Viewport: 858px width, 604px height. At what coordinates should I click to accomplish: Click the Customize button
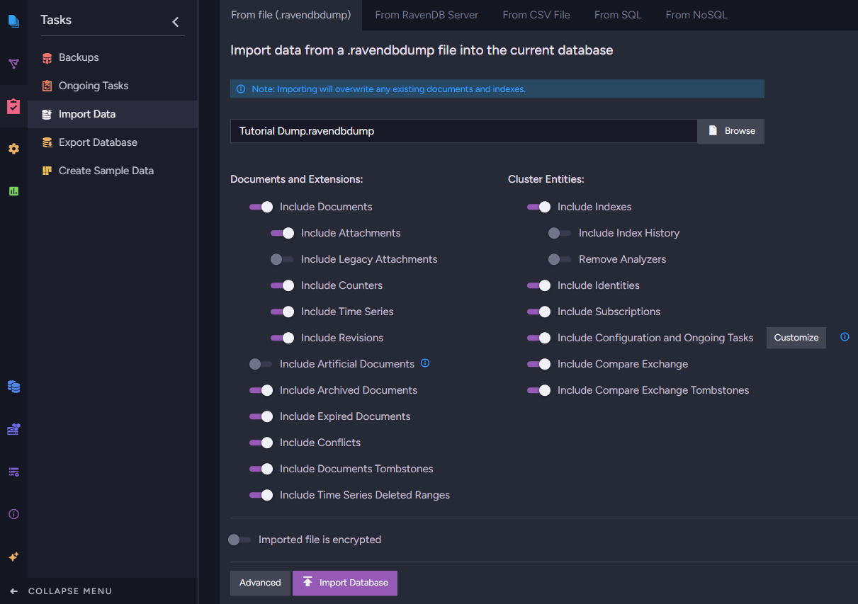click(x=796, y=338)
